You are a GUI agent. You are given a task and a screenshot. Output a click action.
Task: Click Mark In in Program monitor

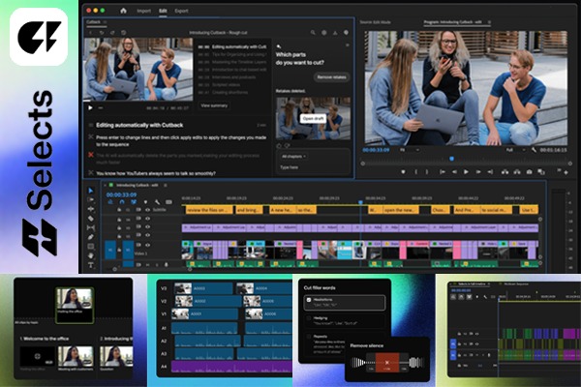(x=415, y=172)
